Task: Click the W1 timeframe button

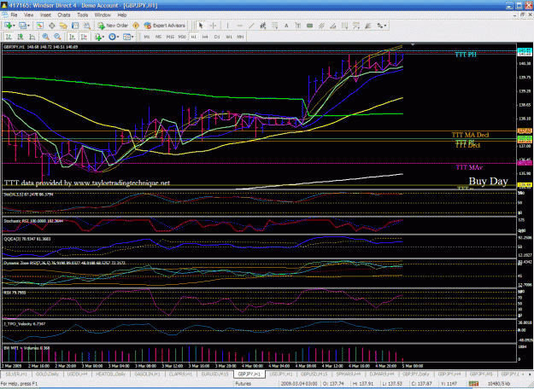Action: click(229, 37)
